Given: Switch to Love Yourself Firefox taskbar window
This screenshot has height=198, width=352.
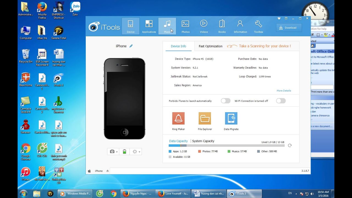Looking at the screenshot, I should [x=173, y=194].
